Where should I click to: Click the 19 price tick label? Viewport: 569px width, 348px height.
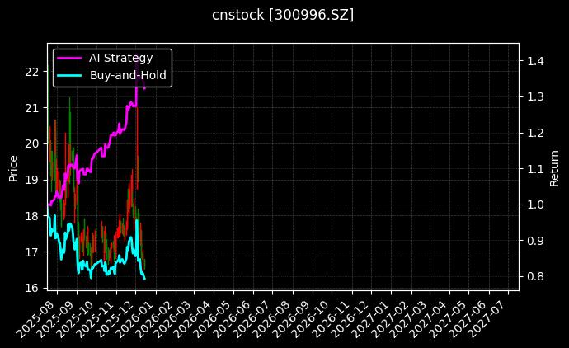31,180
